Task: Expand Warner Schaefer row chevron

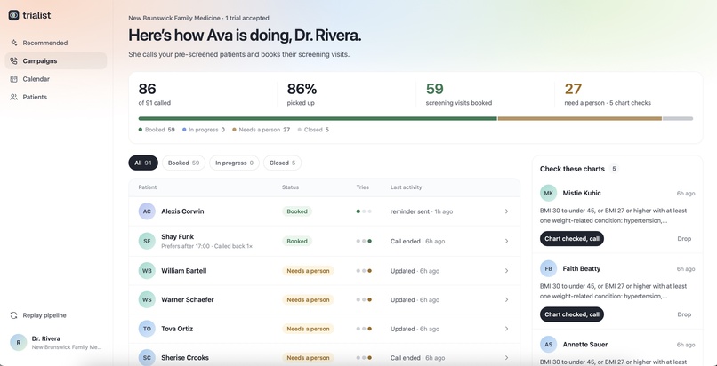Action: [x=506, y=300]
